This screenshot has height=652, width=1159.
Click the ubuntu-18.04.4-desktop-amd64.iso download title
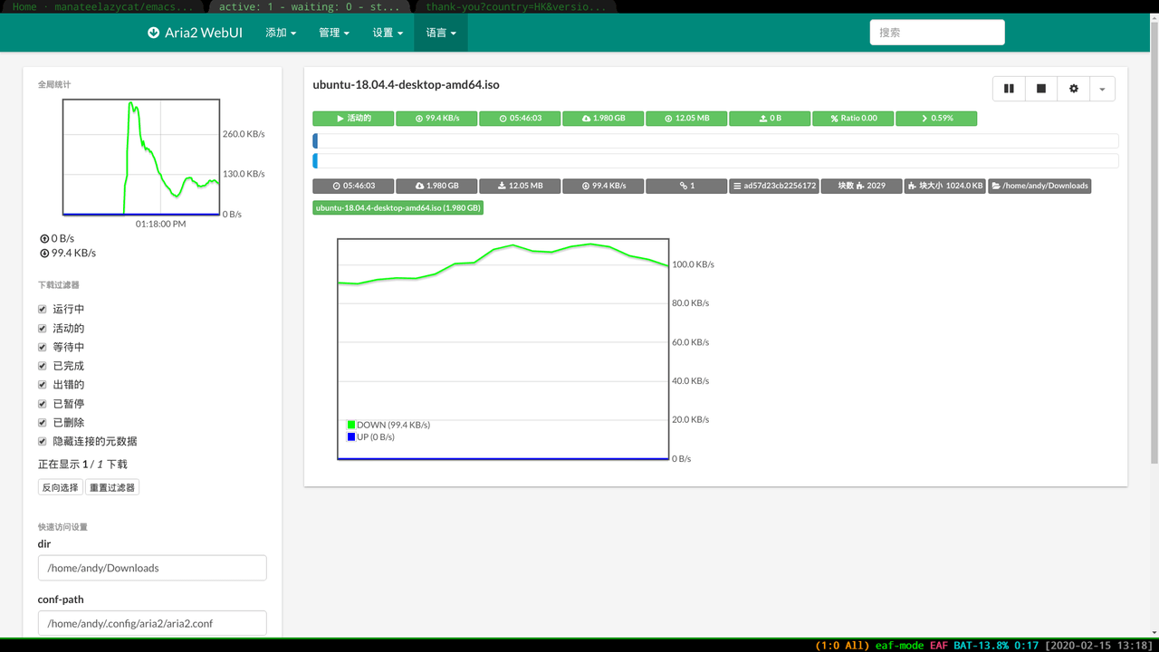[x=406, y=84]
